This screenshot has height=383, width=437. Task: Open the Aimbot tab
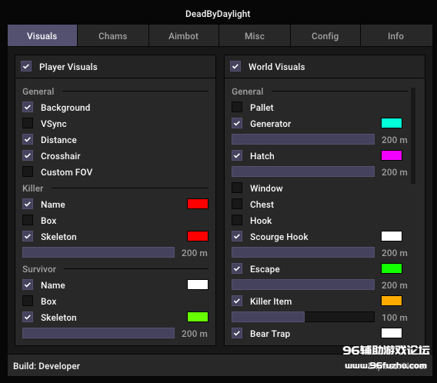(x=183, y=35)
